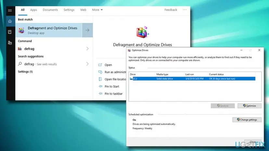
Task: Click the magnifier icon beside defrag suggestion
Action: [20, 64]
